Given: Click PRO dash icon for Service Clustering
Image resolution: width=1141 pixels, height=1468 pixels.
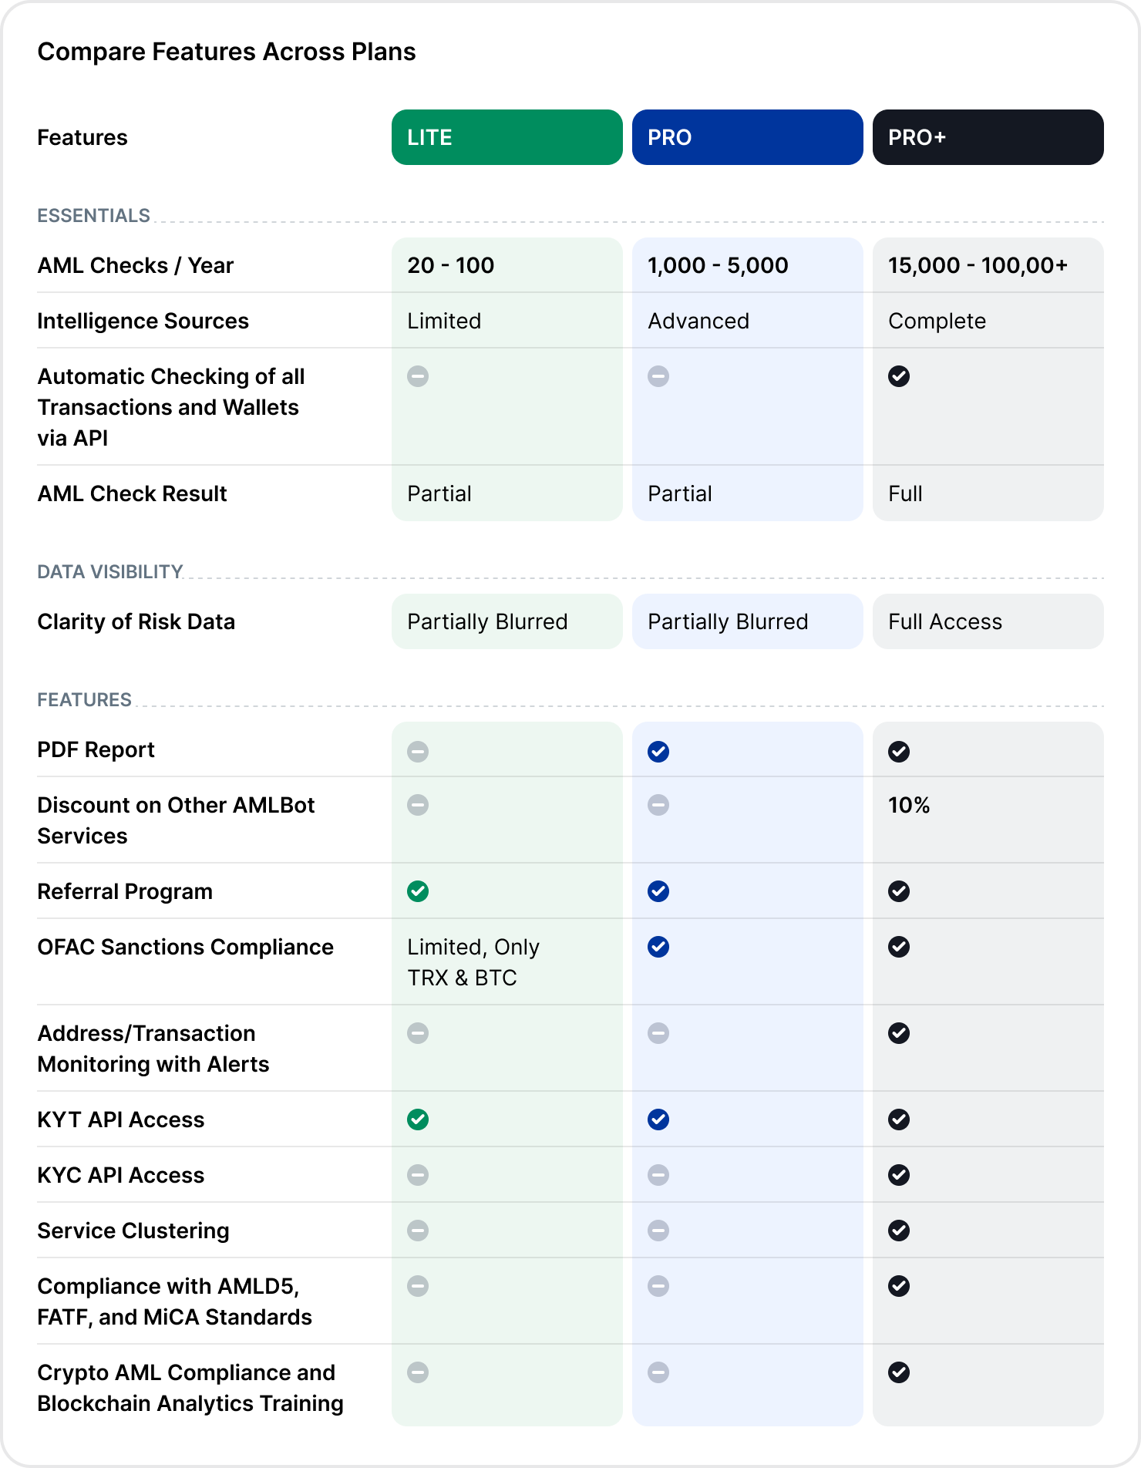Looking at the screenshot, I should coord(658,1231).
